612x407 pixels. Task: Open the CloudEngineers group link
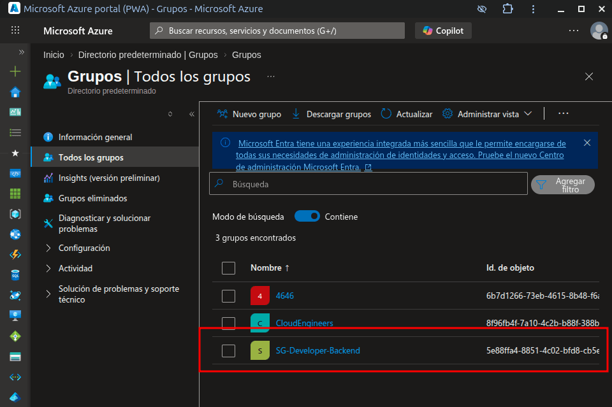coord(304,323)
